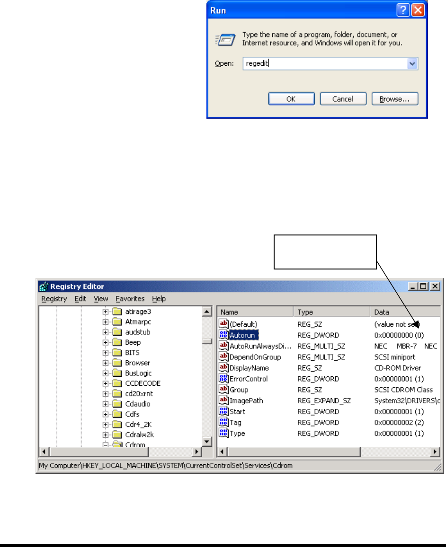
Task: Select the Cdralw2k key label in tree
Action: click(140, 434)
